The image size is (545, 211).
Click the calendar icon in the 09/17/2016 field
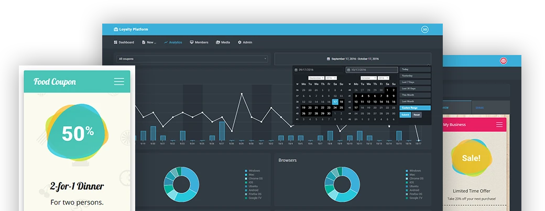tap(296, 70)
